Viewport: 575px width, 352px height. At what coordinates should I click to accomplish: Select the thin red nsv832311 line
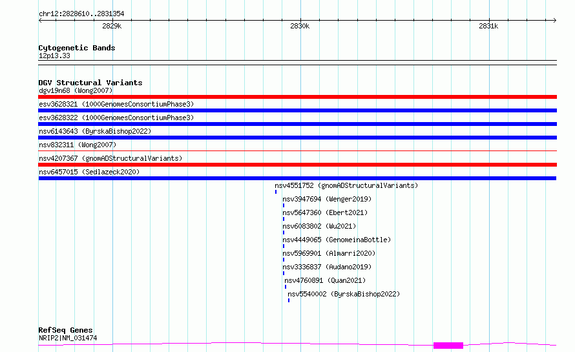(x=297, y=150)
